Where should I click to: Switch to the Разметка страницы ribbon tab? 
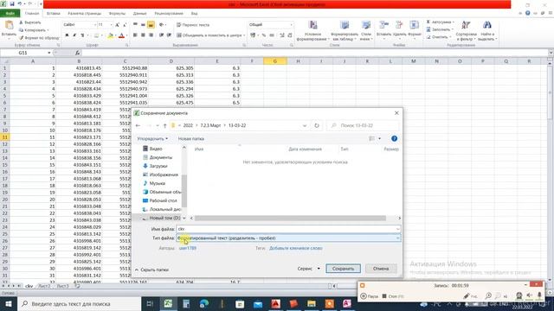coord(85,14)
